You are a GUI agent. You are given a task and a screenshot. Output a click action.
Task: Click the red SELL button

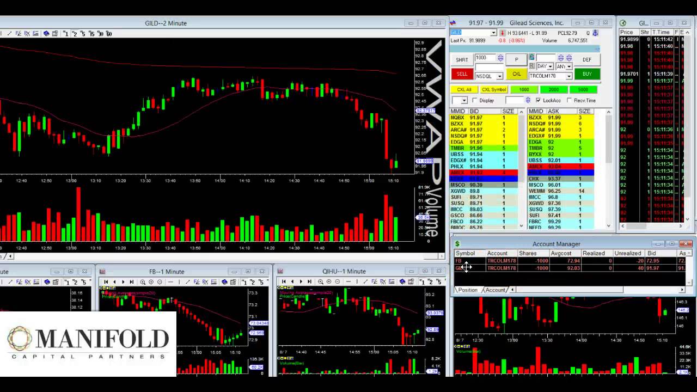462,74
